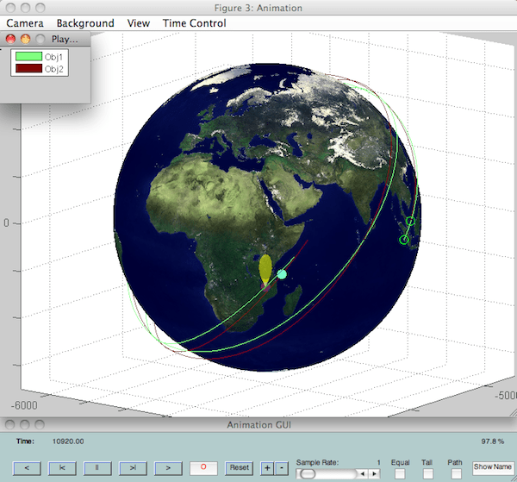Image resolution: width=517 pixels, height=482 pixels.
Task: Click the play backward '<' button
Action: pyautogui.click(x=27, y=468)
